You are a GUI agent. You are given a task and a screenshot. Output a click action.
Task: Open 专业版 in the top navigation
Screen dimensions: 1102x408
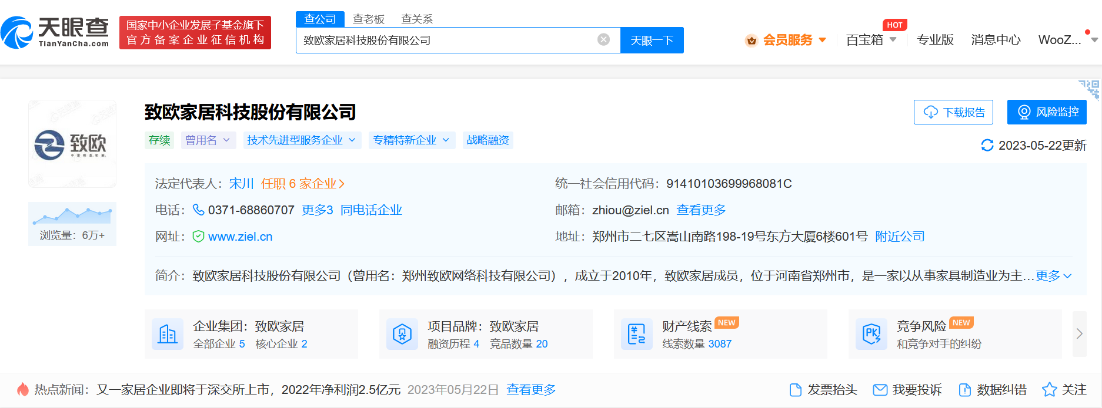[935, 40]
